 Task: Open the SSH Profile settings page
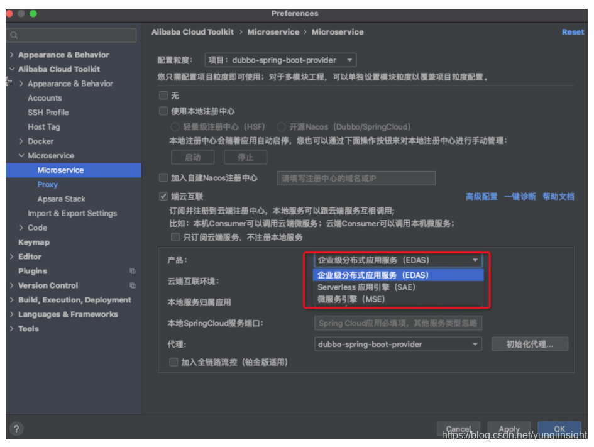48,113
